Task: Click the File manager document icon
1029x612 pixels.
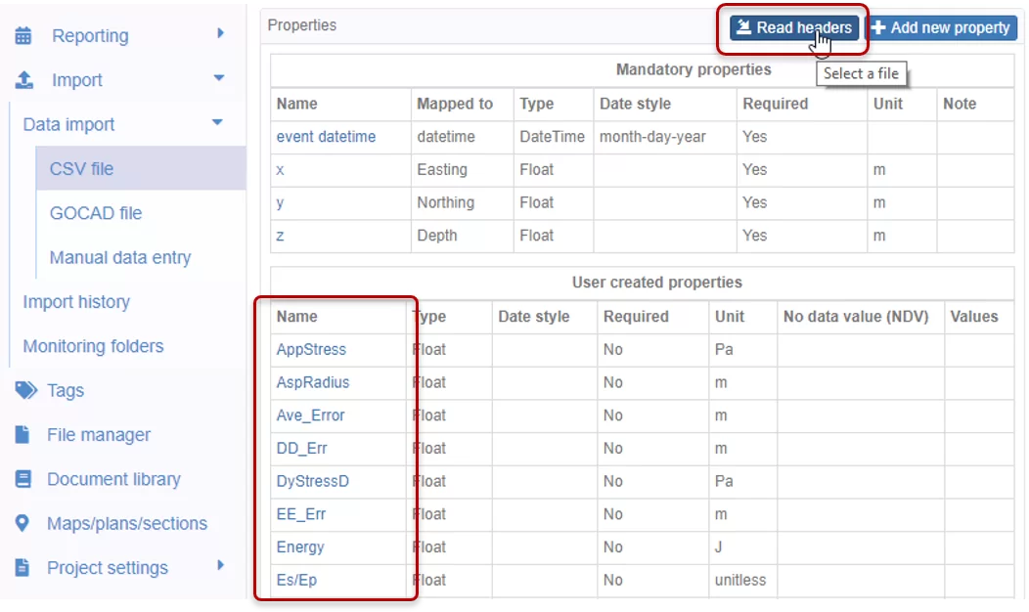Action: coord(22,435)
